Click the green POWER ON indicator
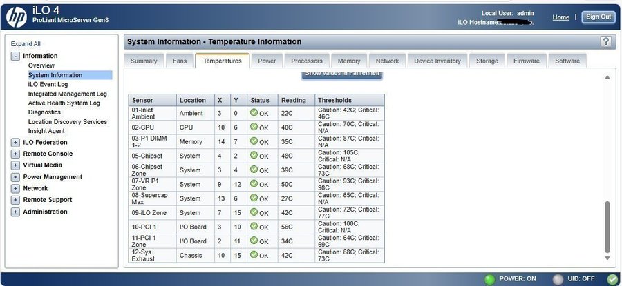 [489, 279]
